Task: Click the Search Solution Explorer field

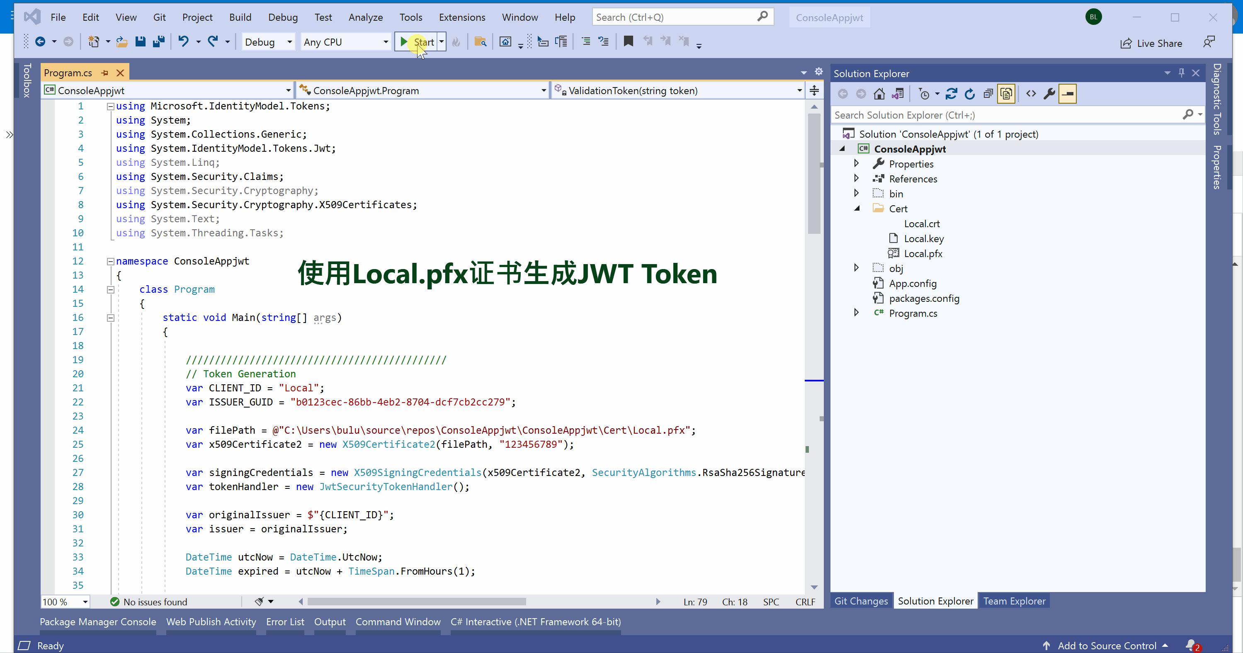Action: (1017, 115)
